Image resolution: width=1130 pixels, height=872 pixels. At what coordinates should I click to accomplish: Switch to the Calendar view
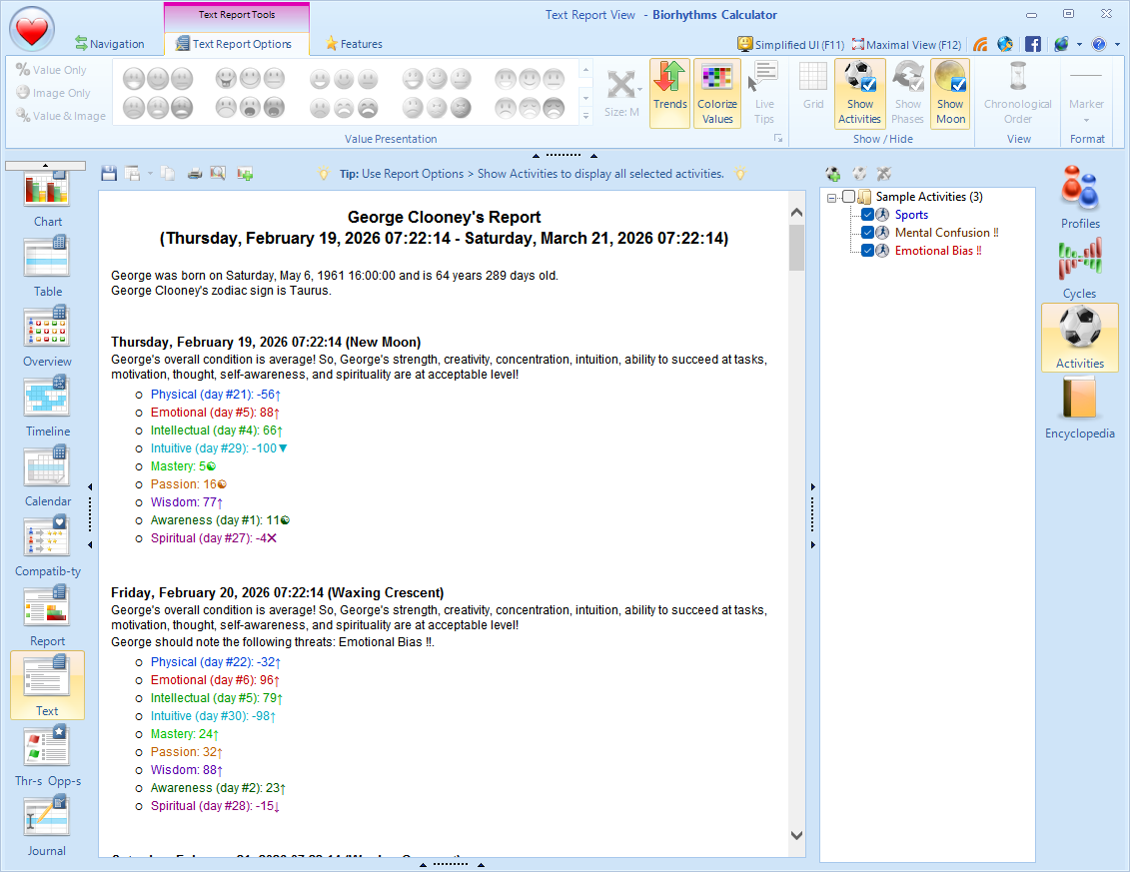pyautogui.click(x=47, y=475)
